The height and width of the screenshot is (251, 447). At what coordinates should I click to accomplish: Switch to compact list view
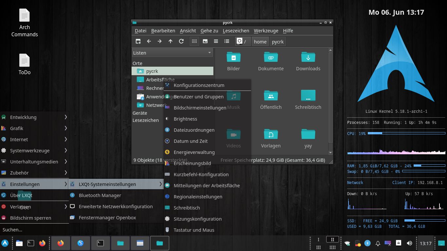[216, 41]
